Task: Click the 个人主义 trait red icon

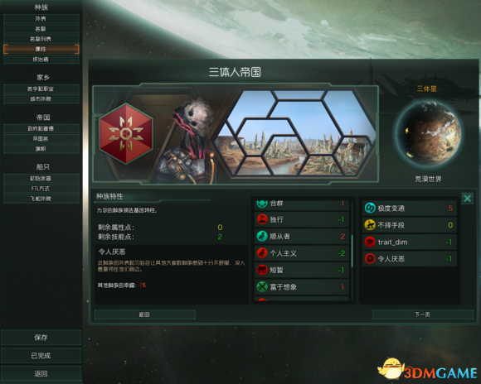Action: [262, 253]
